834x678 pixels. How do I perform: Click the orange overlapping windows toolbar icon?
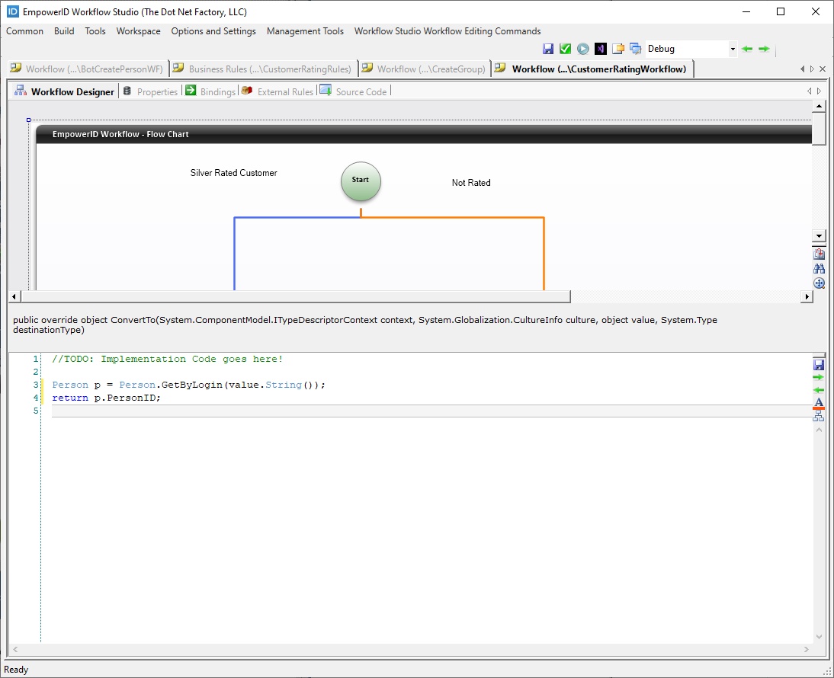618,49
